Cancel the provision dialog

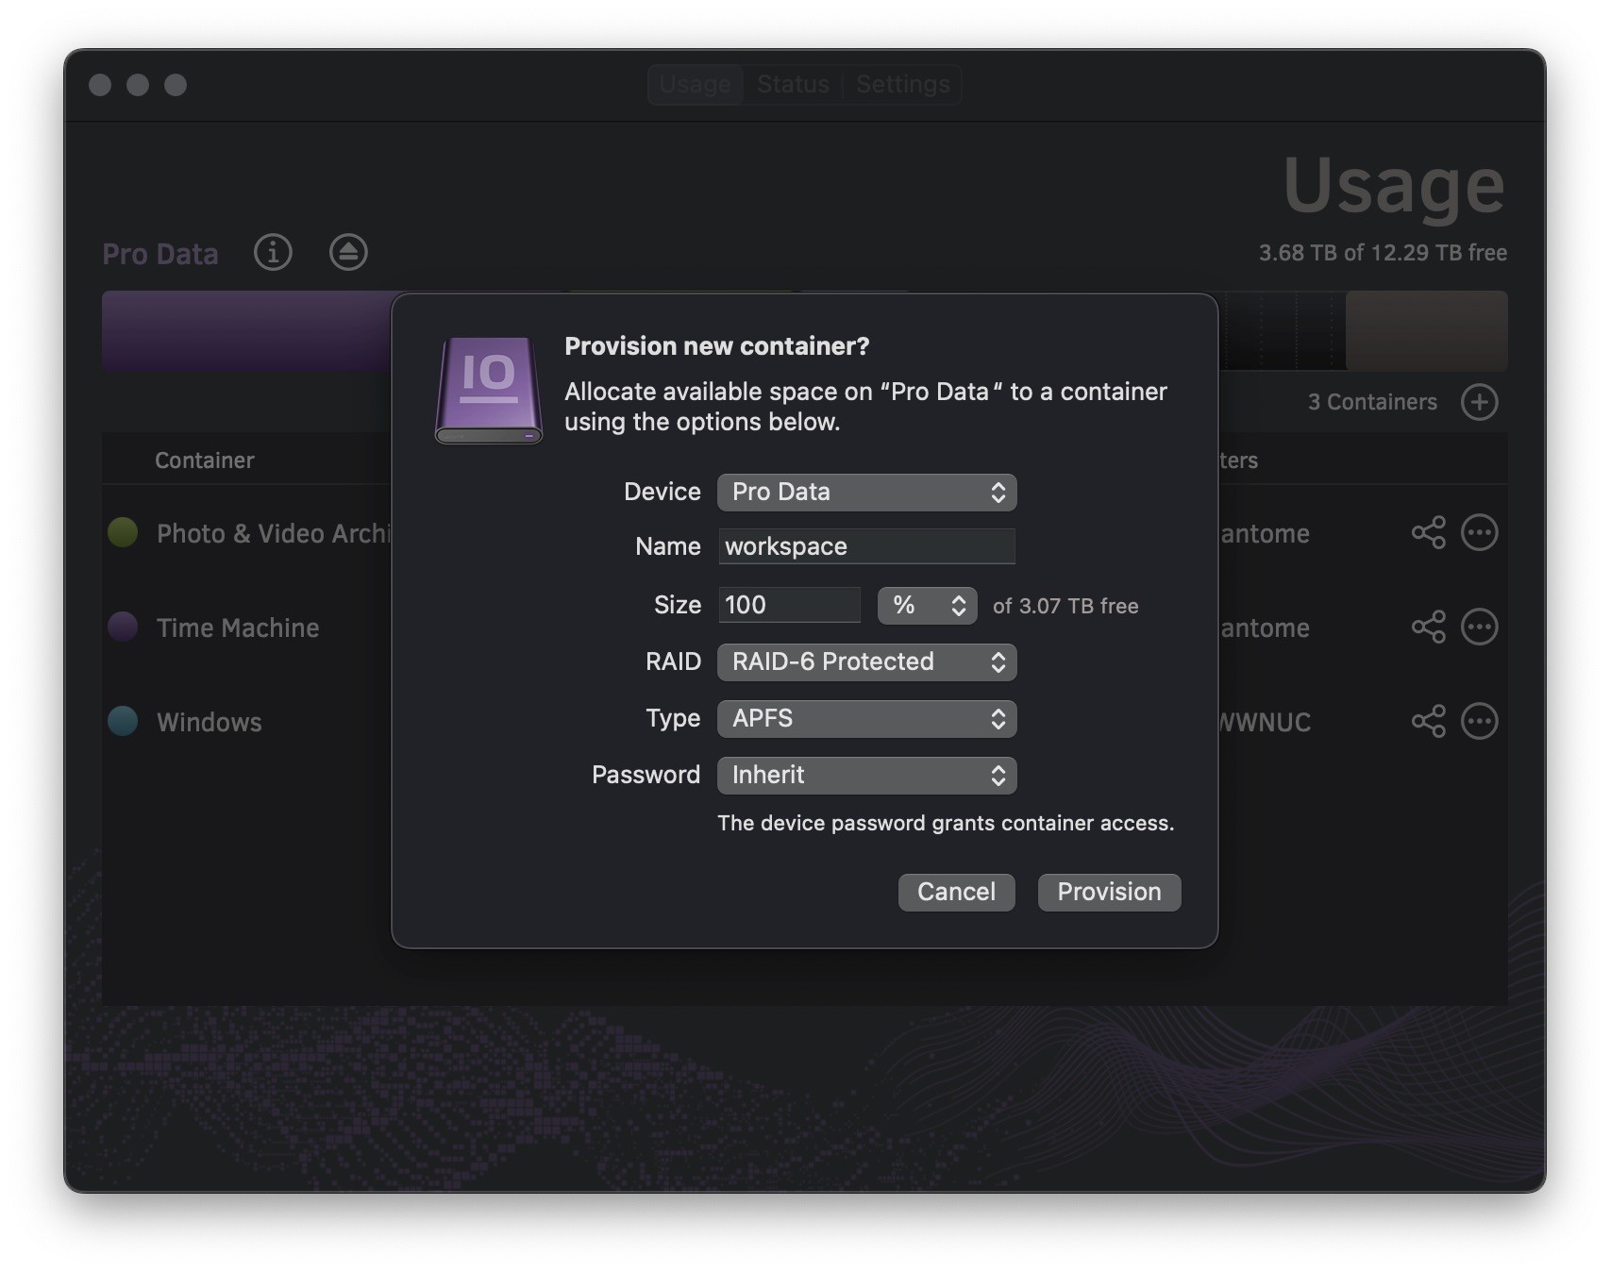tap(956, 893)
